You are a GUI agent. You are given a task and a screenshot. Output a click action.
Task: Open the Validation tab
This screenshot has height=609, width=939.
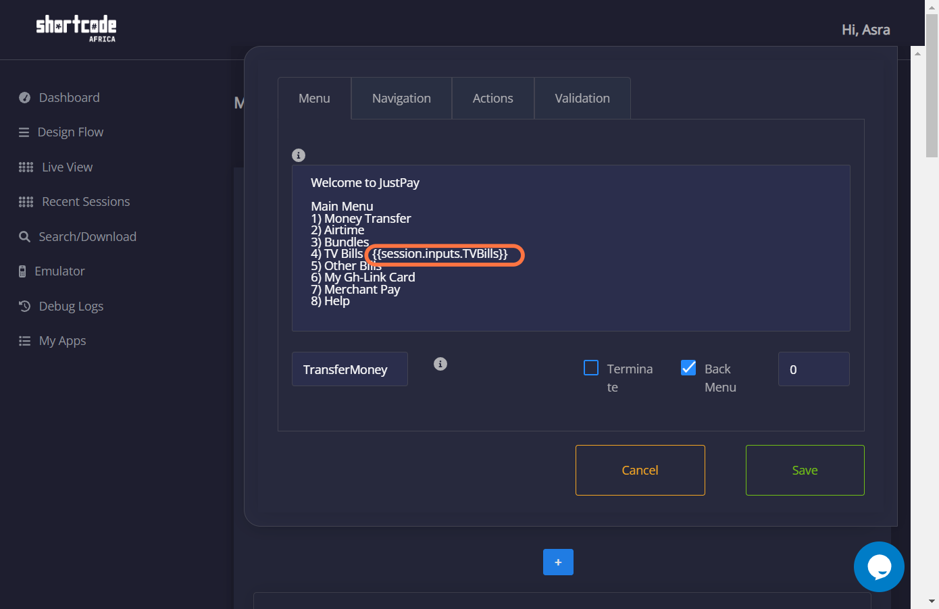[582, 99]
